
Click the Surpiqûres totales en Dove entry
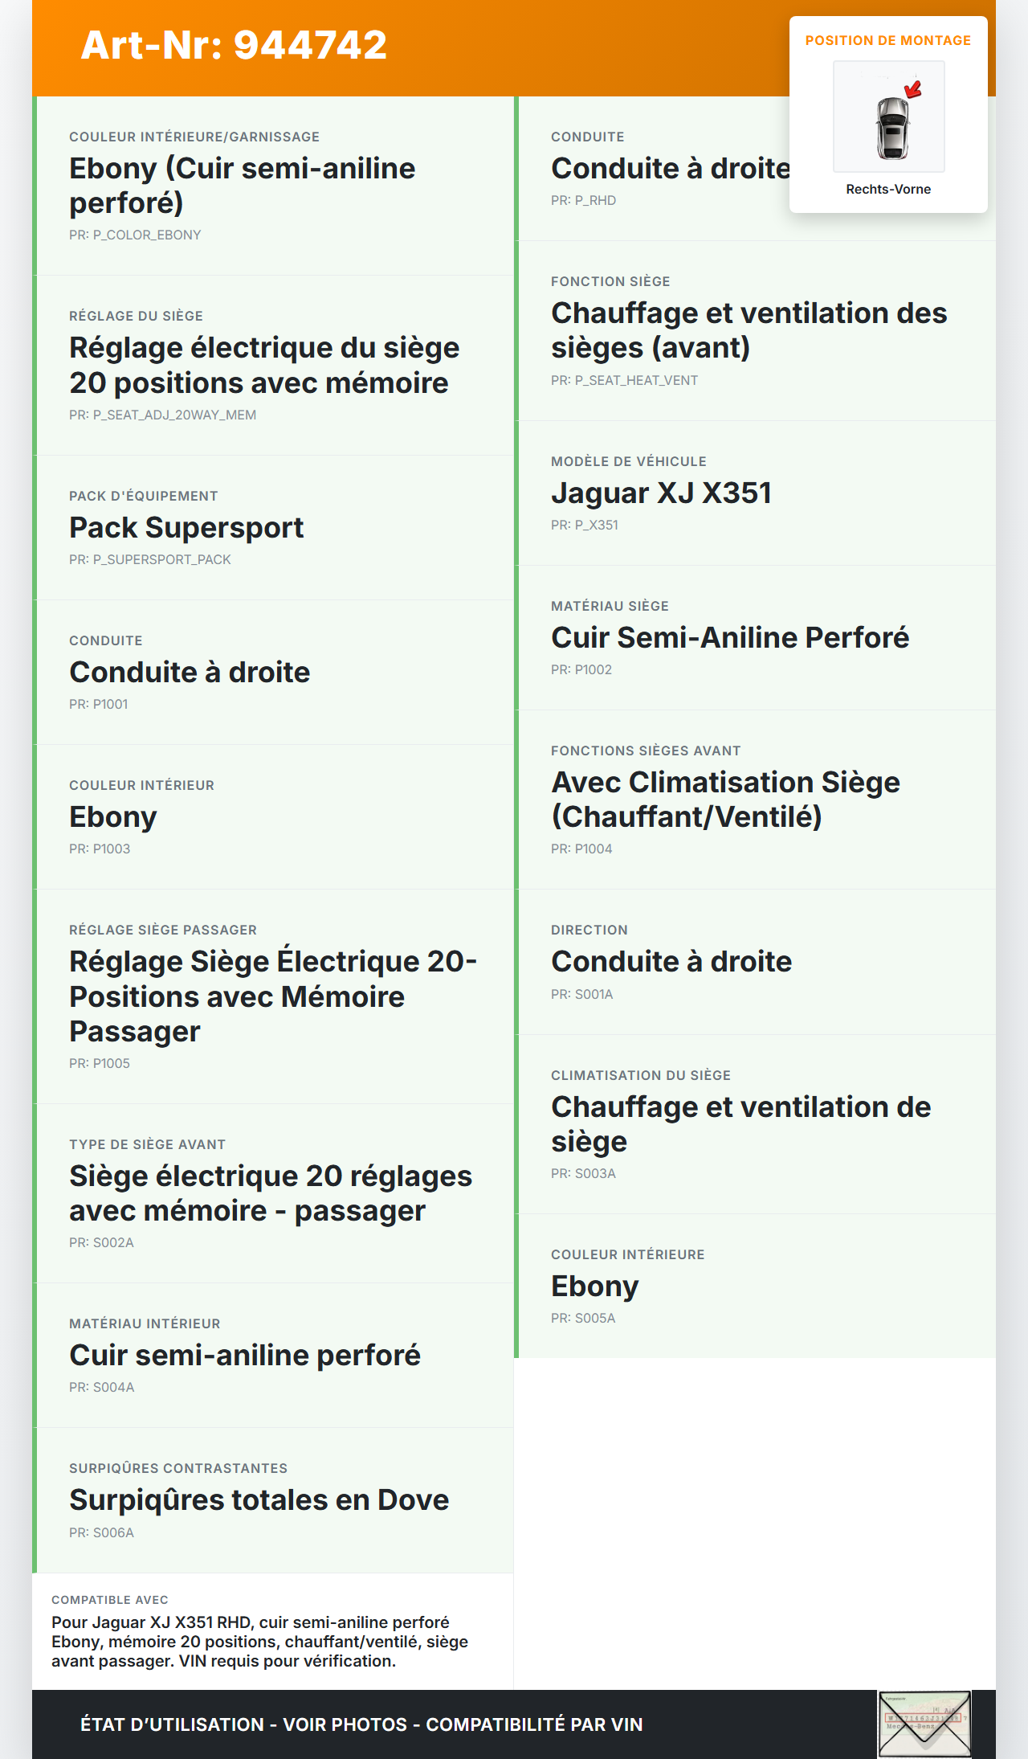click(x=259, y=1500)
